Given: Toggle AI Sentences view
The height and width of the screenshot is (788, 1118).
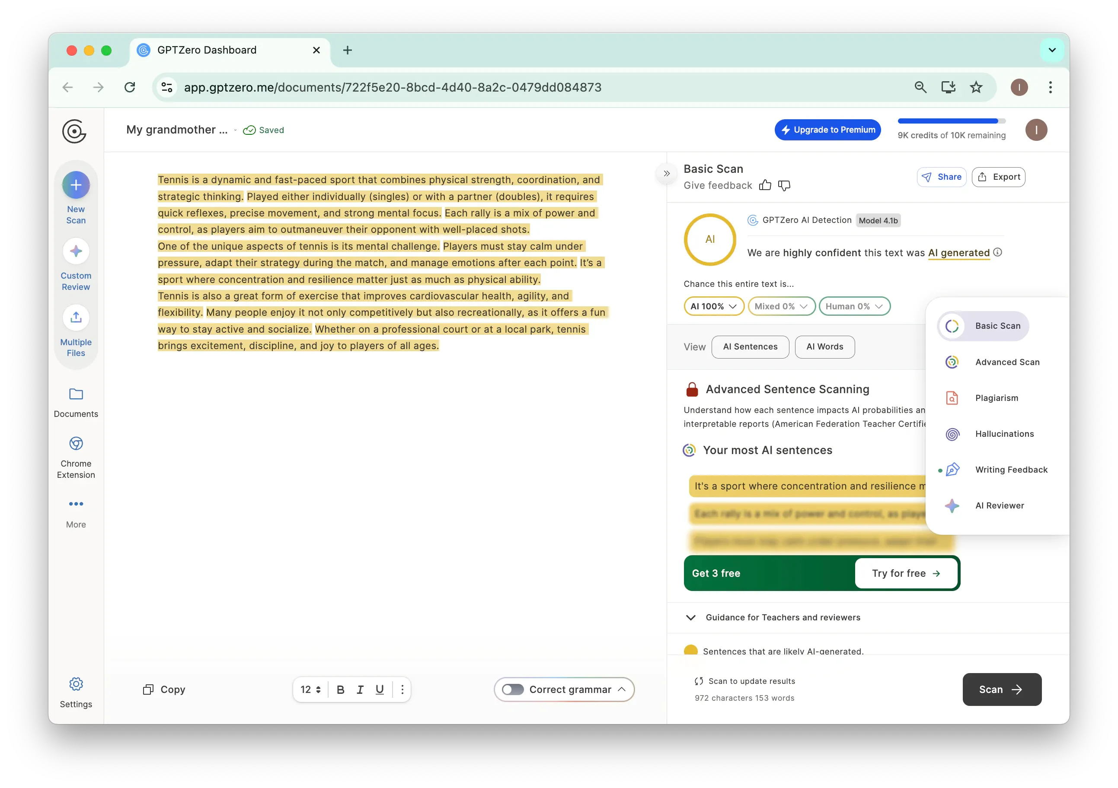Looking at the screenshot, I should (750, 346).
